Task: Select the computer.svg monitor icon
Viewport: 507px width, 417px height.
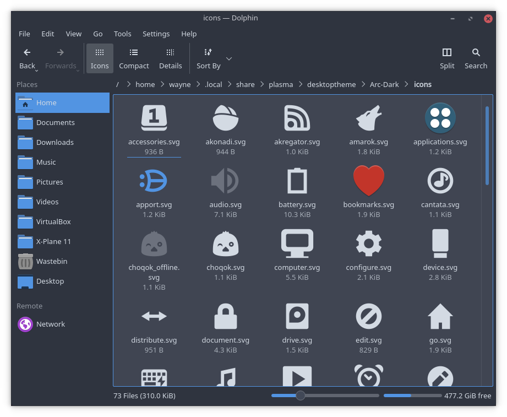Action: (297, 243)
